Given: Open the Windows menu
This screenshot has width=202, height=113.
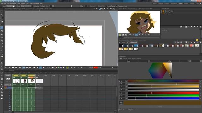Looking at the screenshot, I should (x=36, y=3).
